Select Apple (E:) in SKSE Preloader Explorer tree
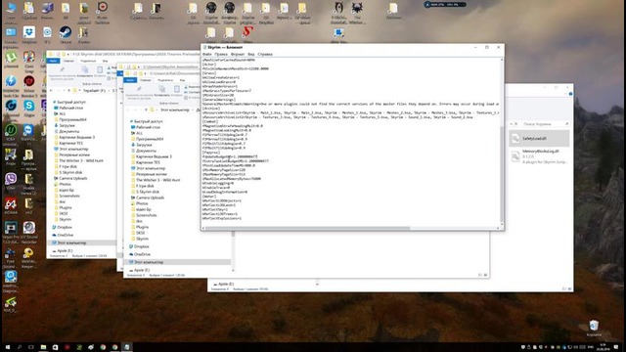 click(65, 250)
